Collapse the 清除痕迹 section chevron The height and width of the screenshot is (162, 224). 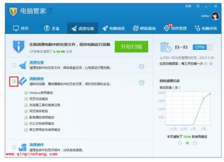tap(141, 83)
